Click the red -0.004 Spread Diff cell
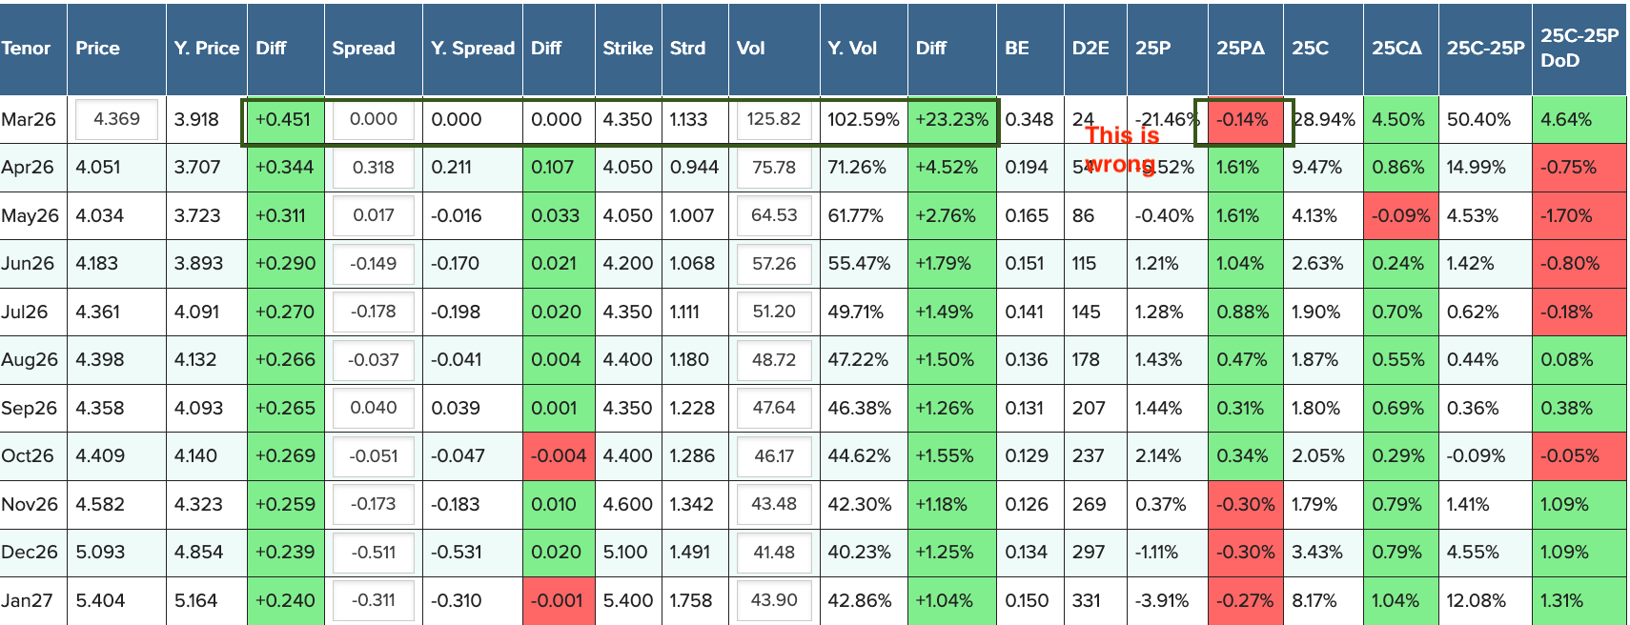This screenshot has width=1630, height=625. (x=559, y=456)
